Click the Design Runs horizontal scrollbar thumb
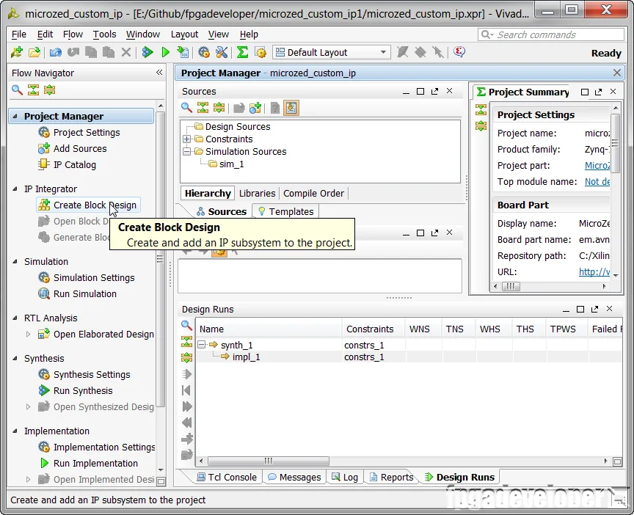 [x=269, y=461]
